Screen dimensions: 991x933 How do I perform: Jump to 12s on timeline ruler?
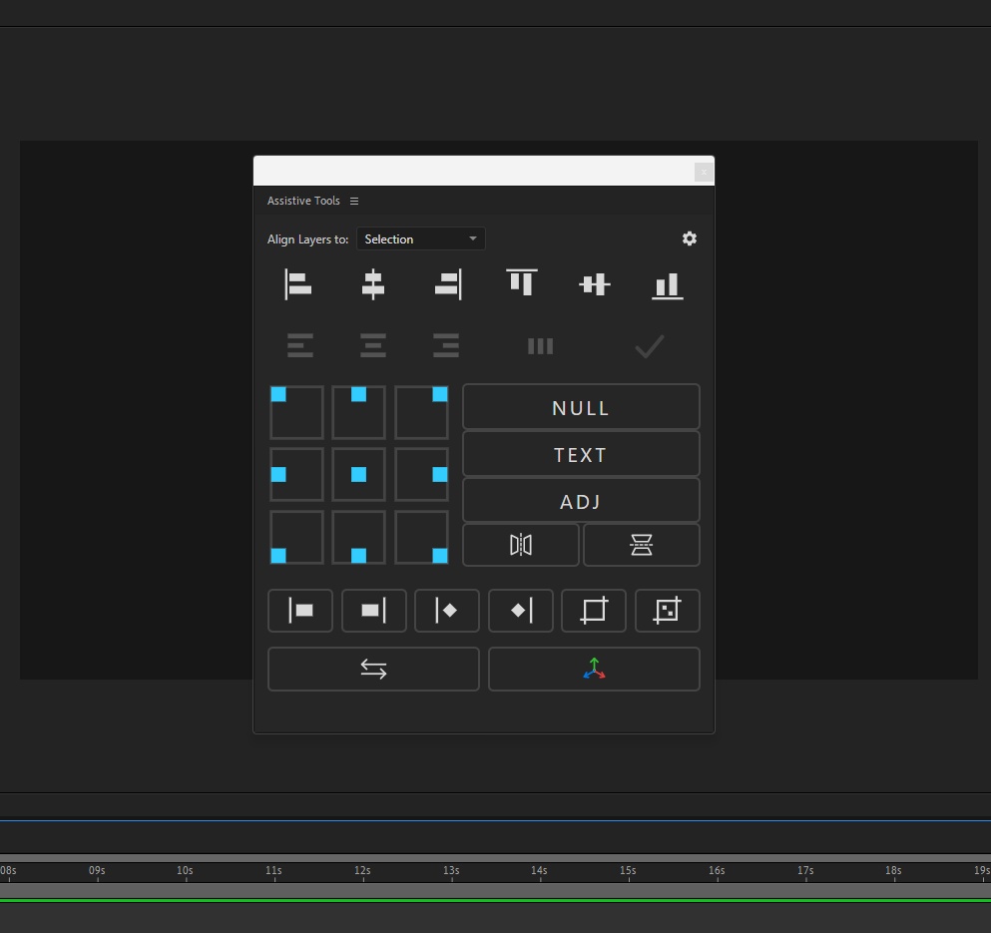pos(363,870)
